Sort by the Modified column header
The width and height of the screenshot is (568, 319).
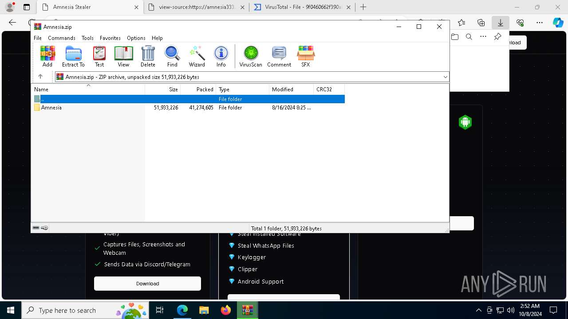coord(292,89)
